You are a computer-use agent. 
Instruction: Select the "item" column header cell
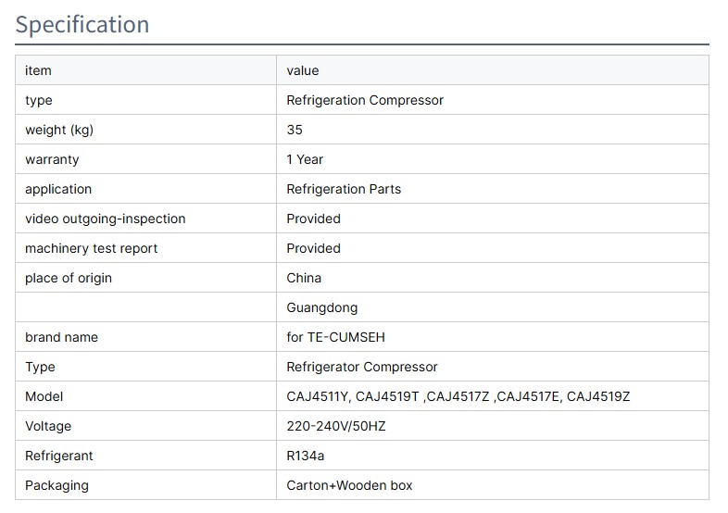38,70
